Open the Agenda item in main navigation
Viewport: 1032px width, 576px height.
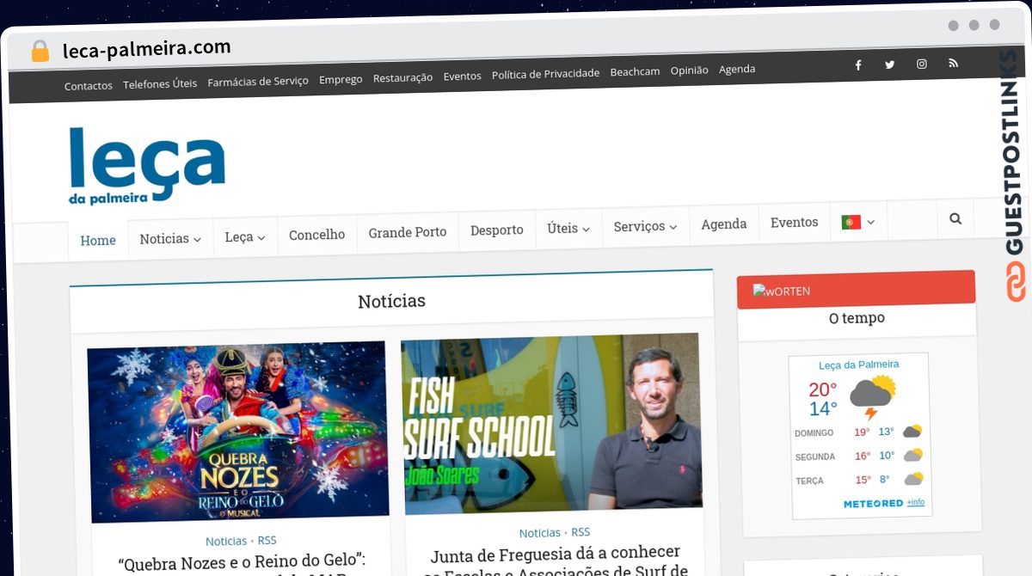724,224
